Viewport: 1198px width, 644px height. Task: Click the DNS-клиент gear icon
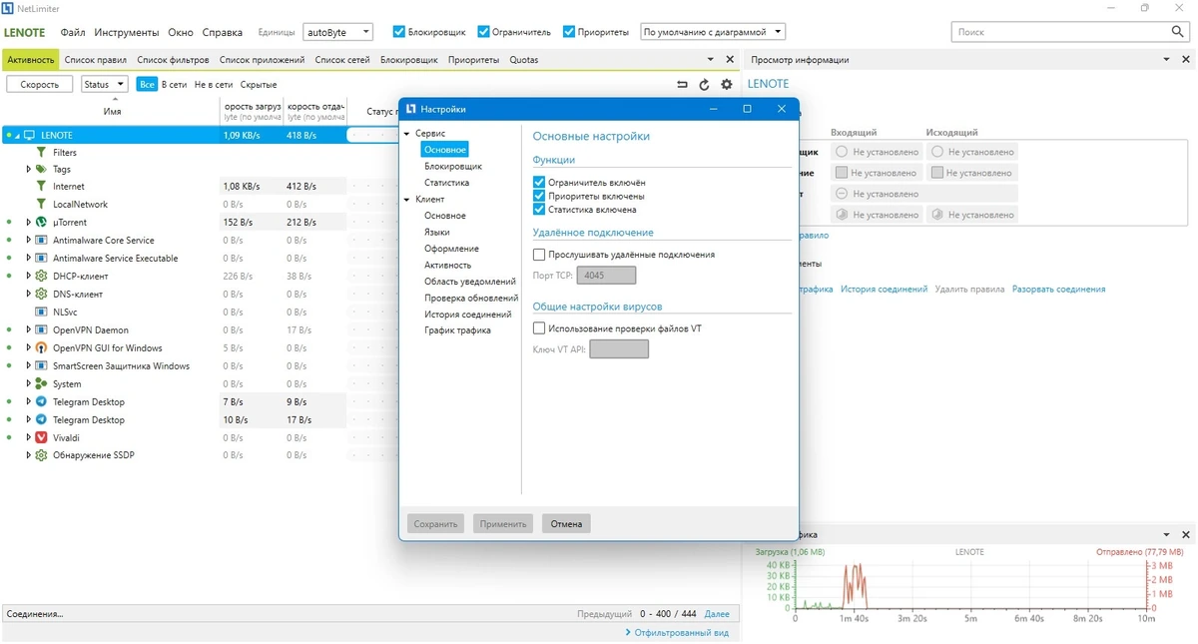(x=41, y=294)
